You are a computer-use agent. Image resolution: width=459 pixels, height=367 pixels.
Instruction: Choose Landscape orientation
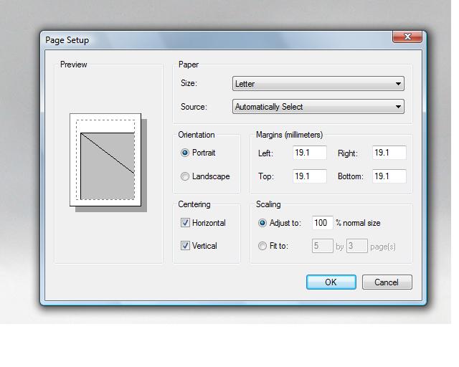coord(185,176)
